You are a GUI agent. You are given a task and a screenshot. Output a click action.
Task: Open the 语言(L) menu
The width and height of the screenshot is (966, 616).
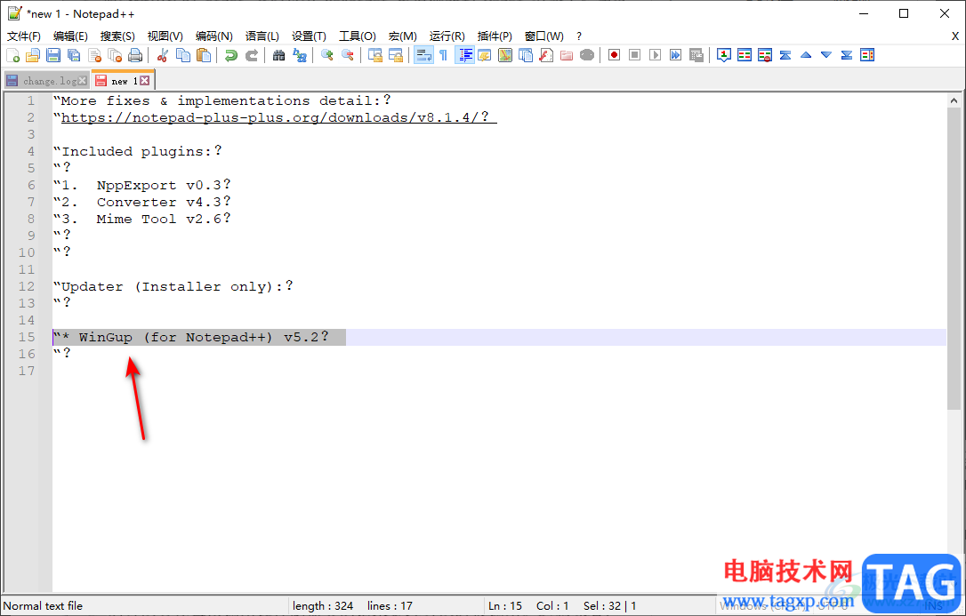[x=262, y=36]
